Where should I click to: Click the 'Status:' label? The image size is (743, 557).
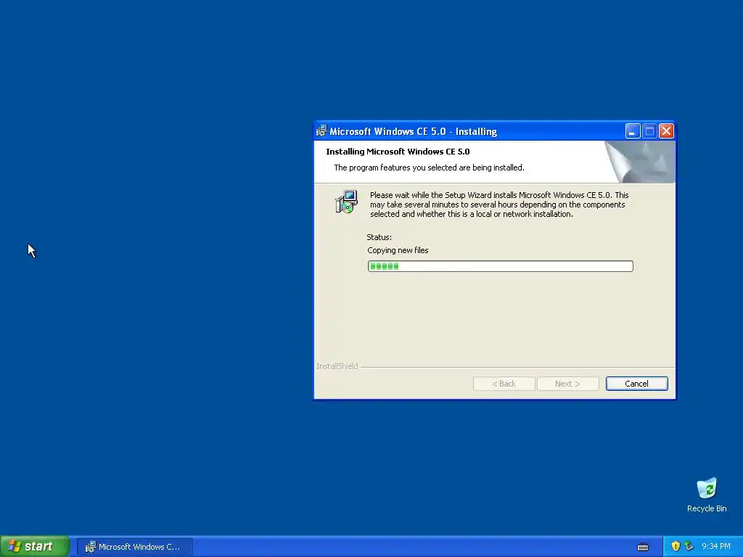coord(379,237)
